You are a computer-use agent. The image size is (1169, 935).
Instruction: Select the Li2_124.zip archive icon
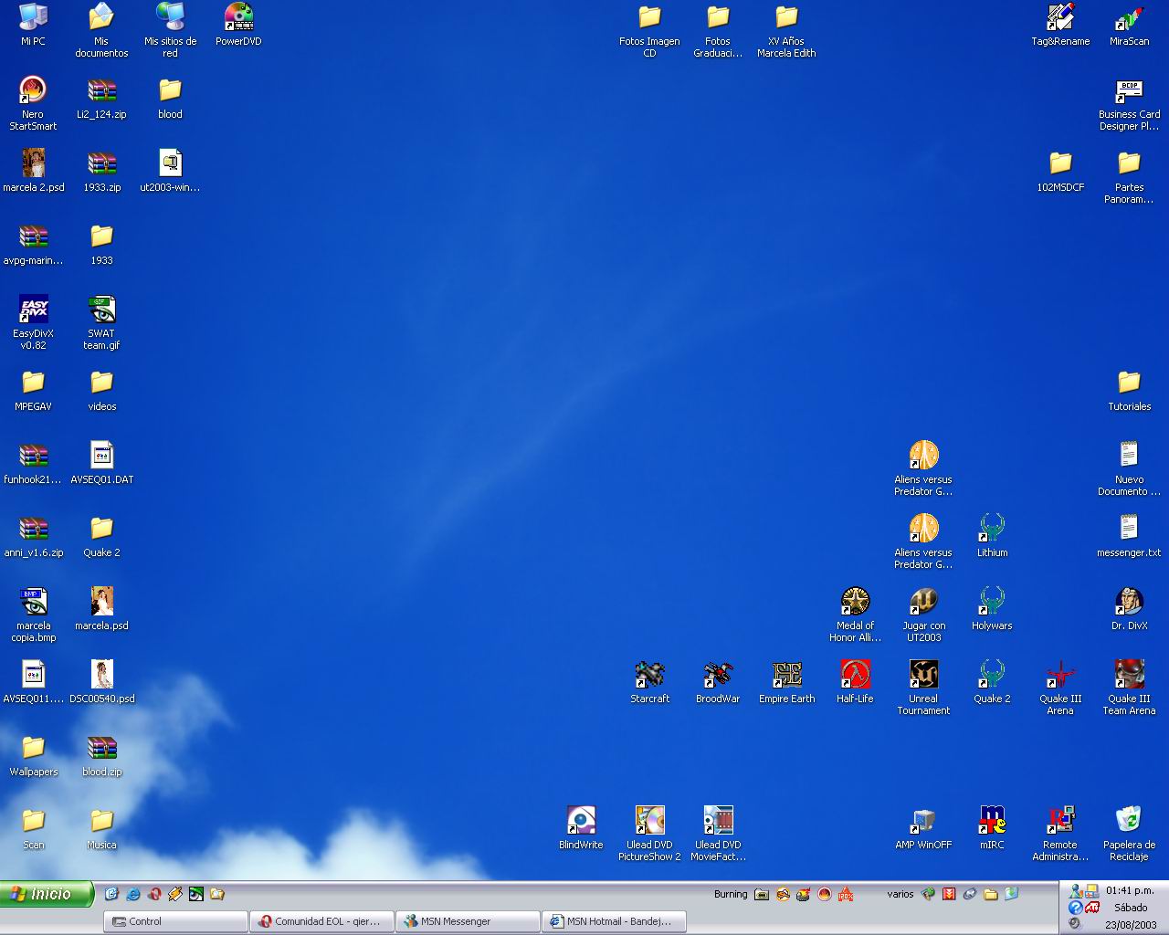101,89
